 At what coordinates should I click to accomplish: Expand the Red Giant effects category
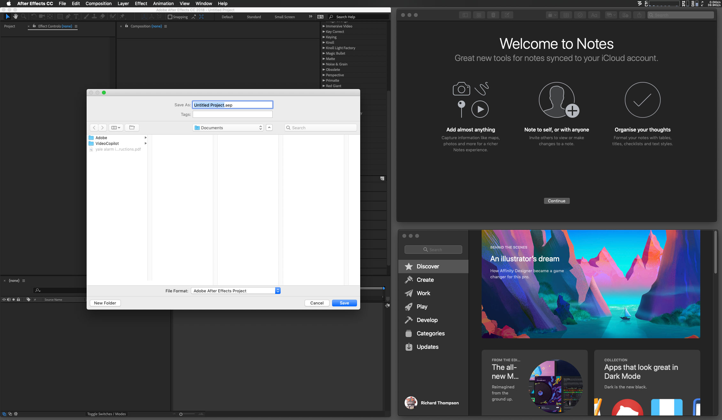point(323,86)
